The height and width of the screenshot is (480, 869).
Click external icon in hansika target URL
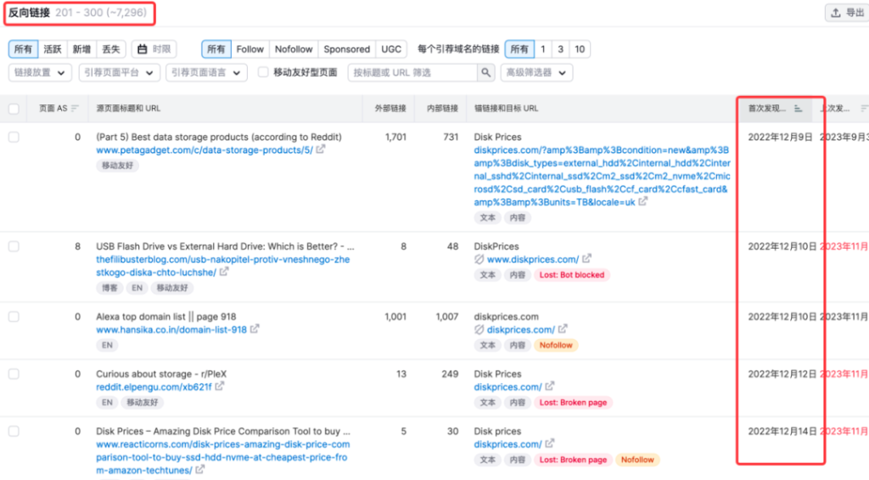point(563,329)
